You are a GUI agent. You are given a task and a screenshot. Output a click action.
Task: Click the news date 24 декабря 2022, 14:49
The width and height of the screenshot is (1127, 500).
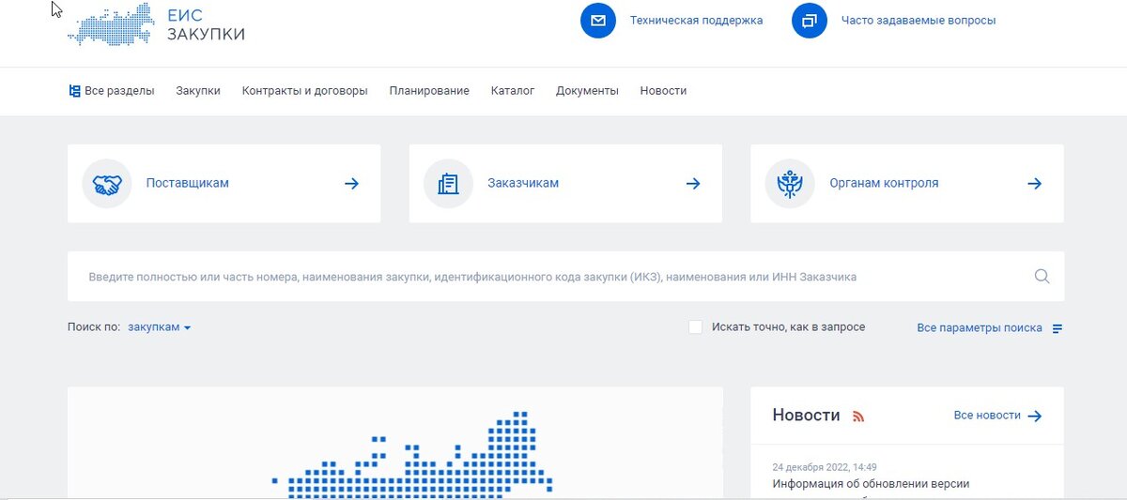[x=825, y=467]
